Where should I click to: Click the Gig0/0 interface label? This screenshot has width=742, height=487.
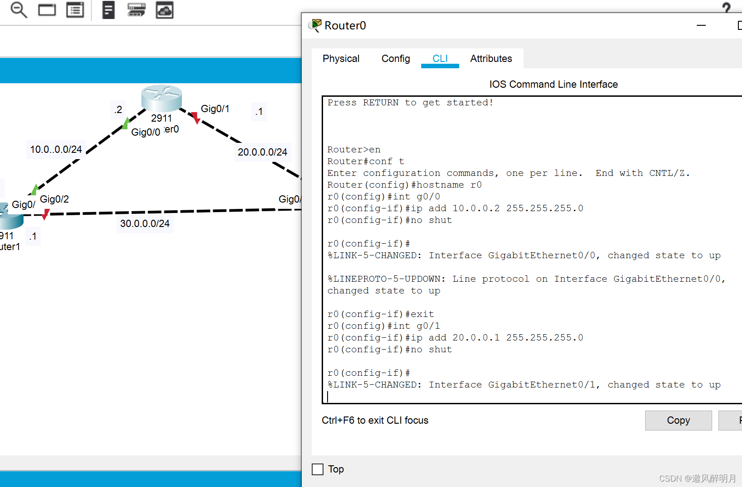tap(146, 132)
